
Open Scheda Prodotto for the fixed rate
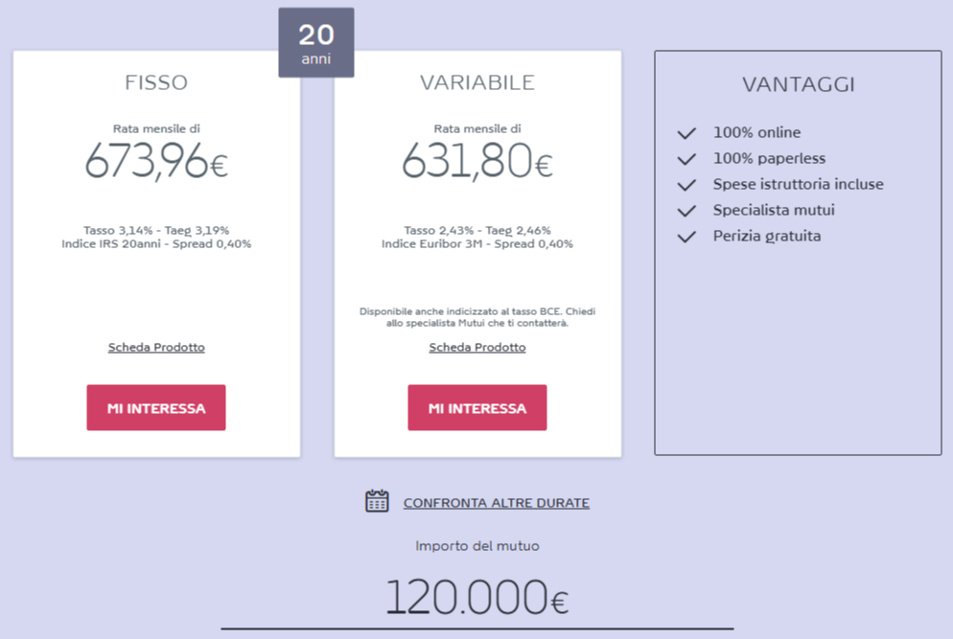click(156, 348)
